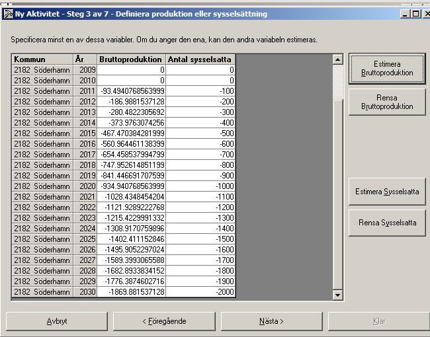The width and height of the screenshot is (430, 337).
Task: Click the -1200 employment cell for 2022
Action: point(200,207)
